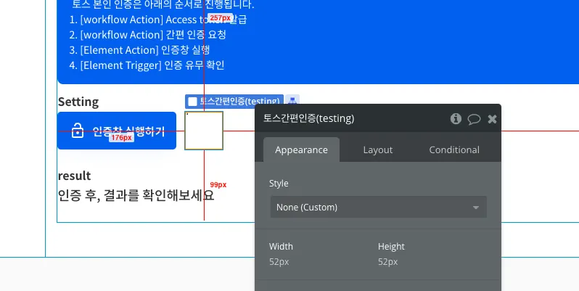Click the line 3. [Element Action] 인증창 실행
The height and width of the screenshot is (291, 579).
pos(139,50)
